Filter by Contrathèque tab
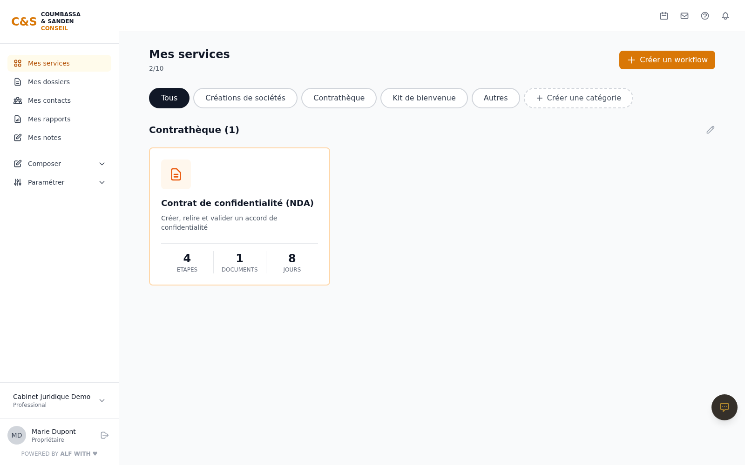 pos(339,98)
